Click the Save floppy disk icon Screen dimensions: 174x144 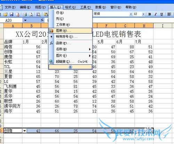[x=11, y=14]
